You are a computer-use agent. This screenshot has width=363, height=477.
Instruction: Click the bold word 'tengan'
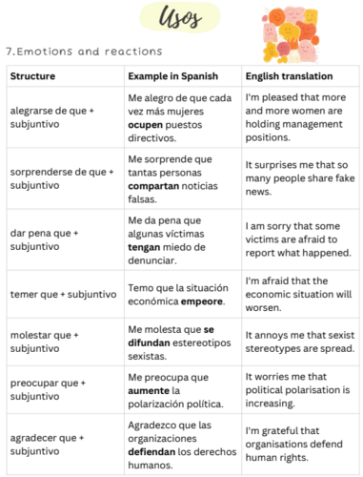[x=144, y=247]
